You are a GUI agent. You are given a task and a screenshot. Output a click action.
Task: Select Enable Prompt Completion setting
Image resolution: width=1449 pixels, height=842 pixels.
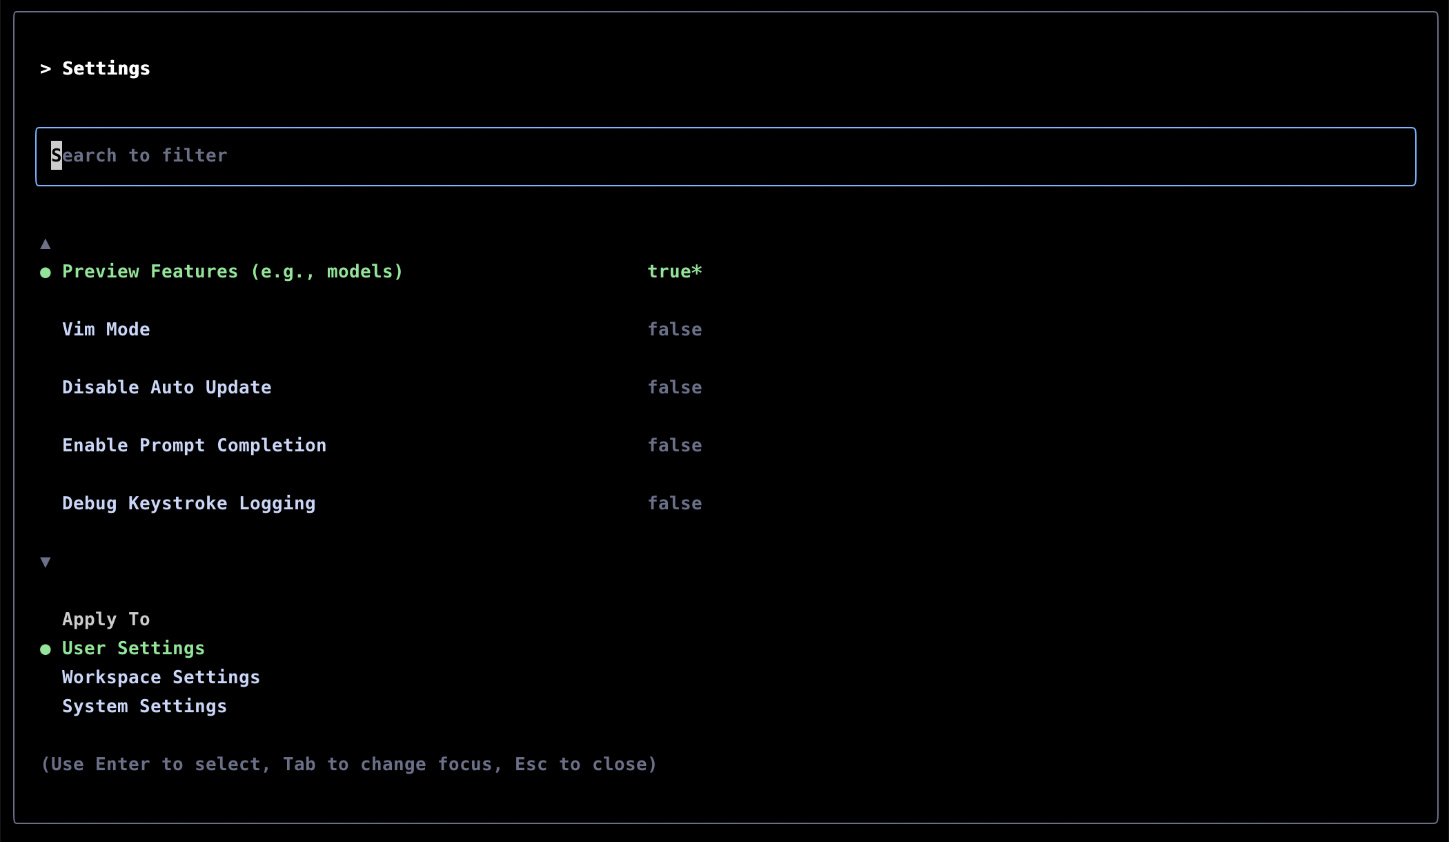[x=195, y=446]
